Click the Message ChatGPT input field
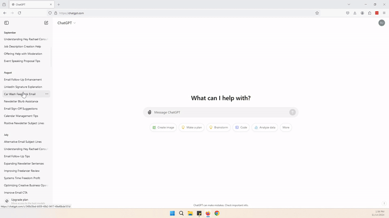This screenshot has height=218, width=389. pos(220,112)
